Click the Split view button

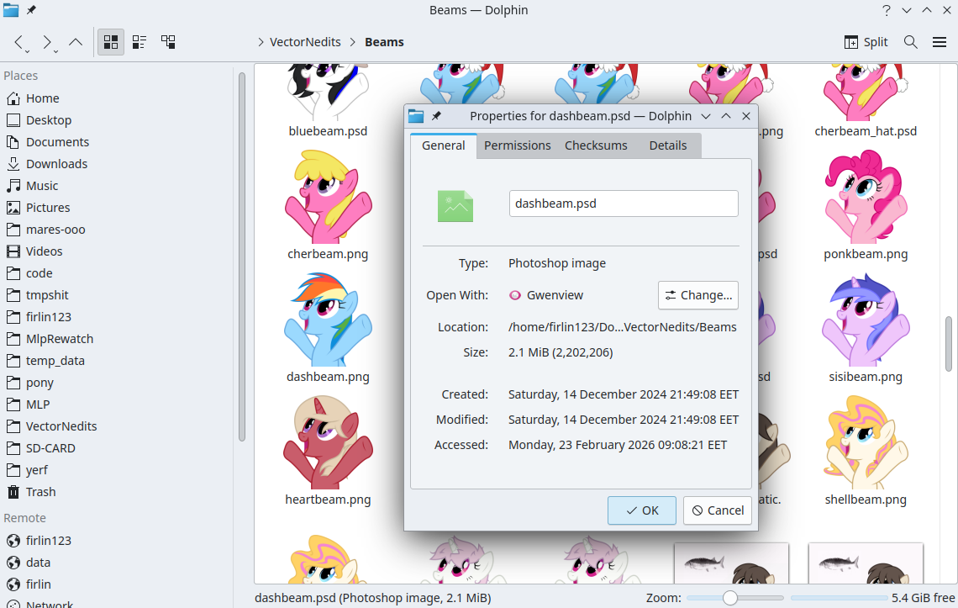[866, 42]
